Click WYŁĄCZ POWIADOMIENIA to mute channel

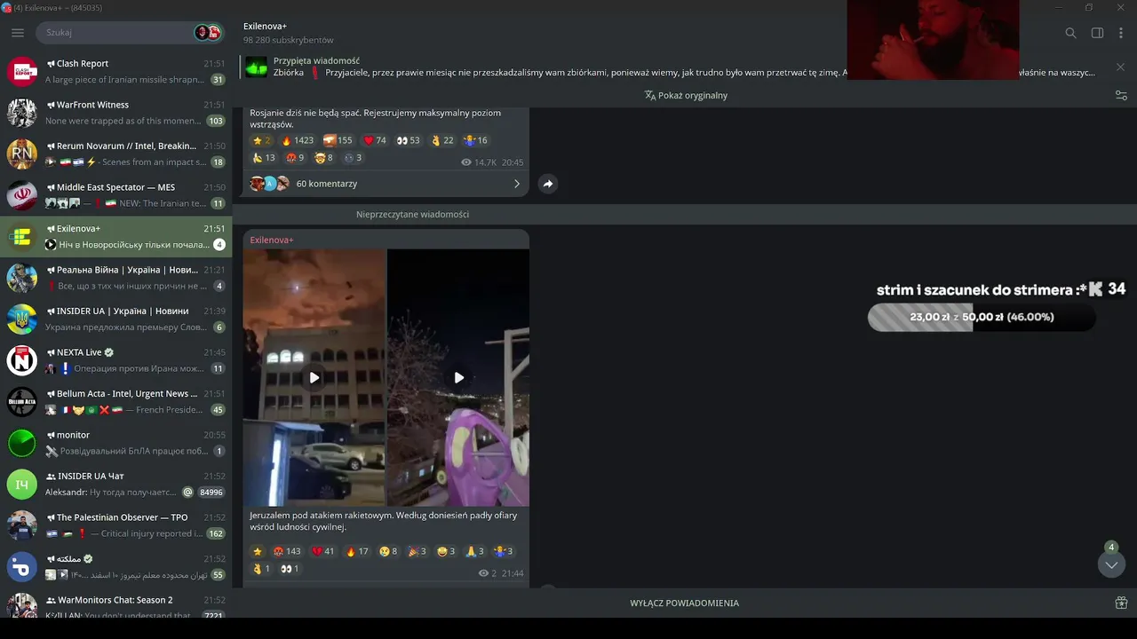pyautogui.click(x=684, y=603)
